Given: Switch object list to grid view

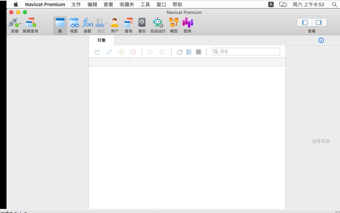Looking at the screenshot, I should click(x=199, y=52).
